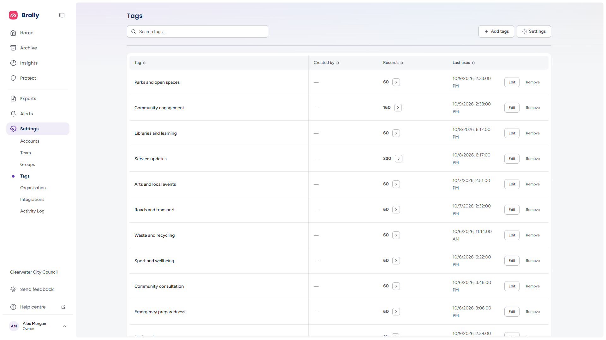Select the Settings menu item
This screenshot has width=606, height=340.
pyautogui.click(x=38, y=129)
